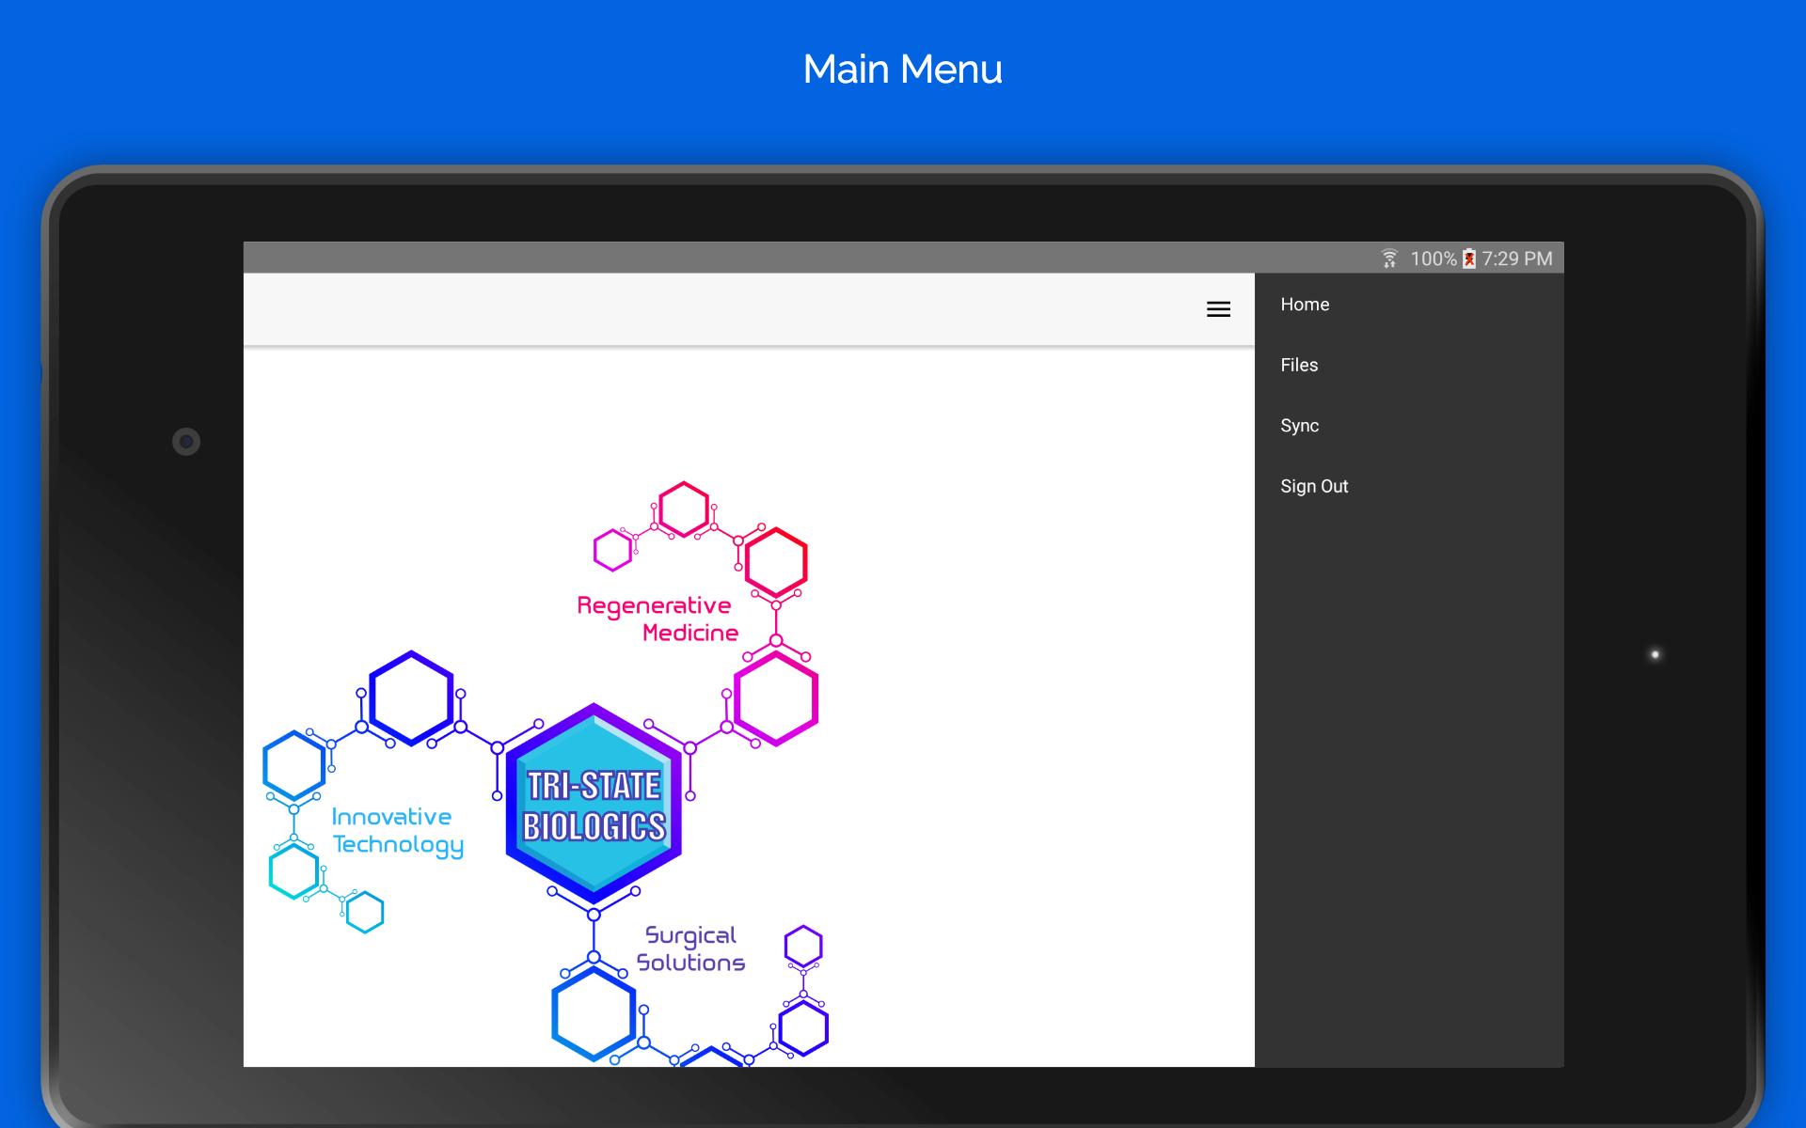1806x1128 pixels.
Task: Tap the Regenerative Medicine label
Action: coord(657,619)
